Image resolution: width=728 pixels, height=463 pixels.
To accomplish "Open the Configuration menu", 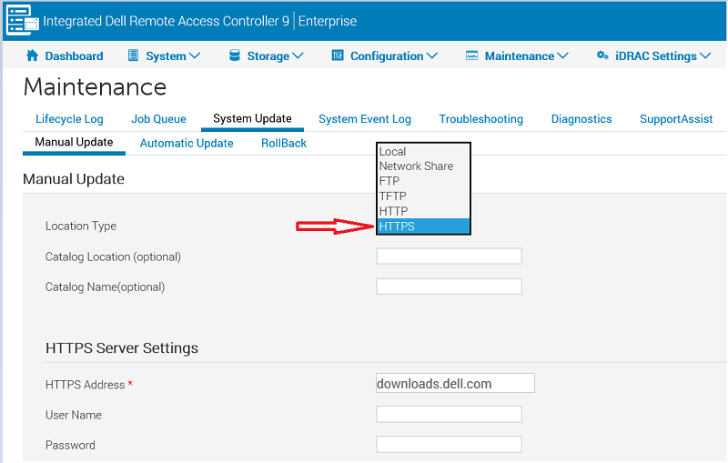I will pos(387,56).
